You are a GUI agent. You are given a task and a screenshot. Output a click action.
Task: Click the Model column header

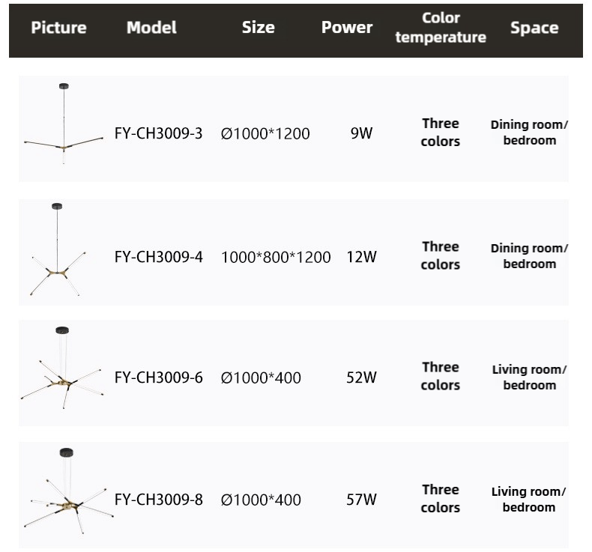point(151,28)
